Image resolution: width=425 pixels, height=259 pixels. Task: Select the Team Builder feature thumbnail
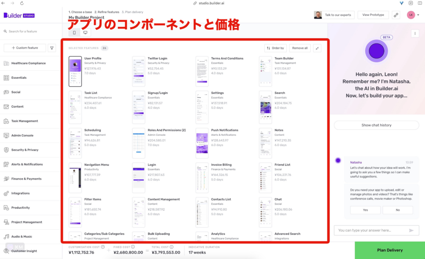click(x=265, y=71)
